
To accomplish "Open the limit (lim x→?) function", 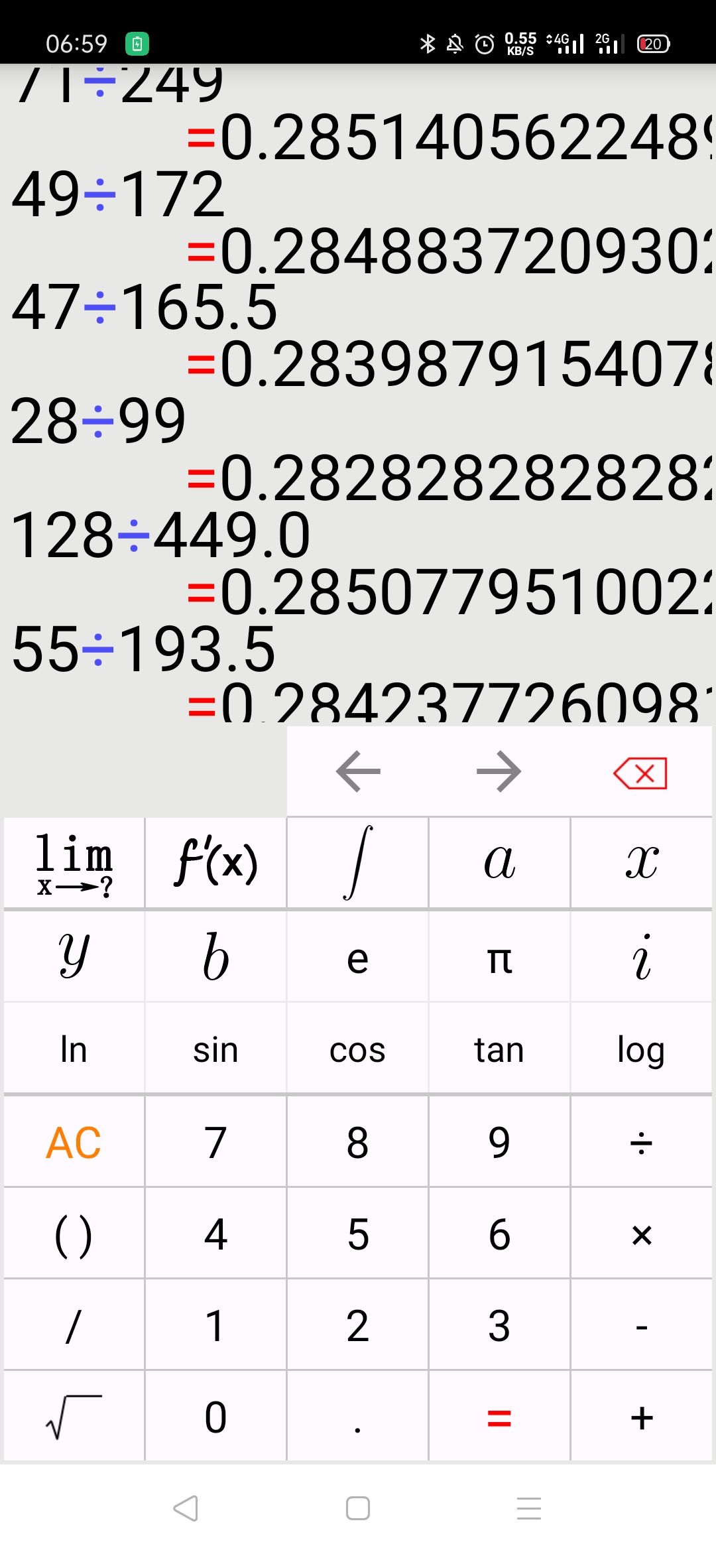I will coord(74,863).
